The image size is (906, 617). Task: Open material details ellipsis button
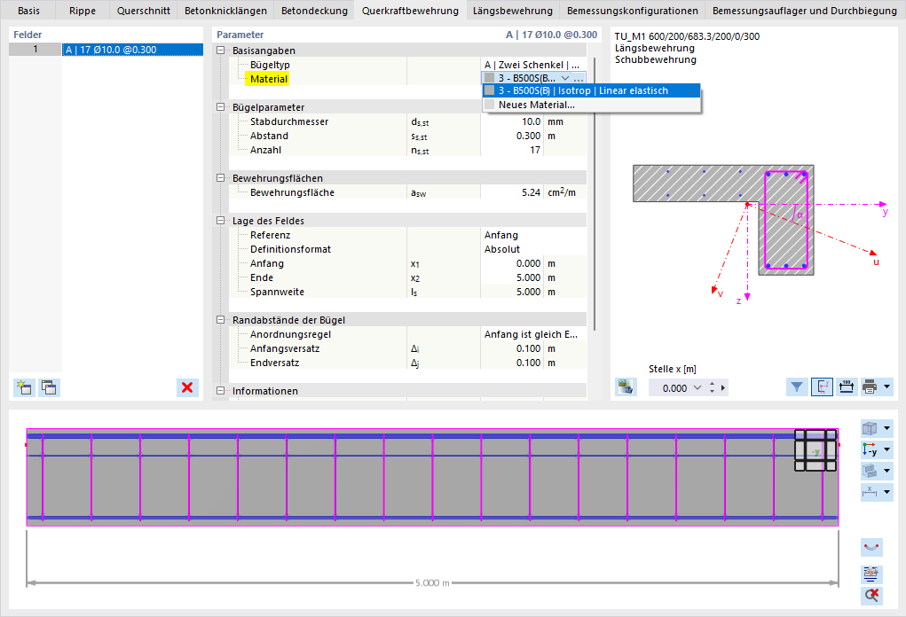click(579, 78)
